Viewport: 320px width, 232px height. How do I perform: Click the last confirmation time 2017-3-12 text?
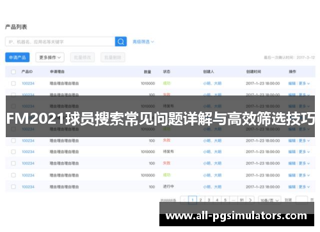289,58
